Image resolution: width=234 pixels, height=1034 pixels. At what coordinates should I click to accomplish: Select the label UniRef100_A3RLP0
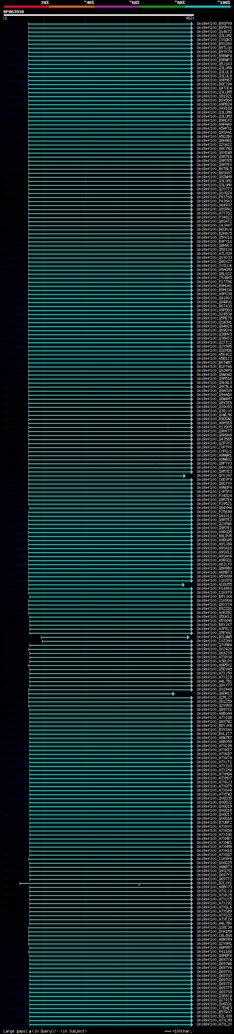(214, 661)
